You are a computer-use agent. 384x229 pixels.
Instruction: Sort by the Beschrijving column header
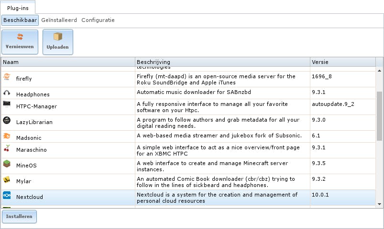pyautogui.click(x=222, y=62)
